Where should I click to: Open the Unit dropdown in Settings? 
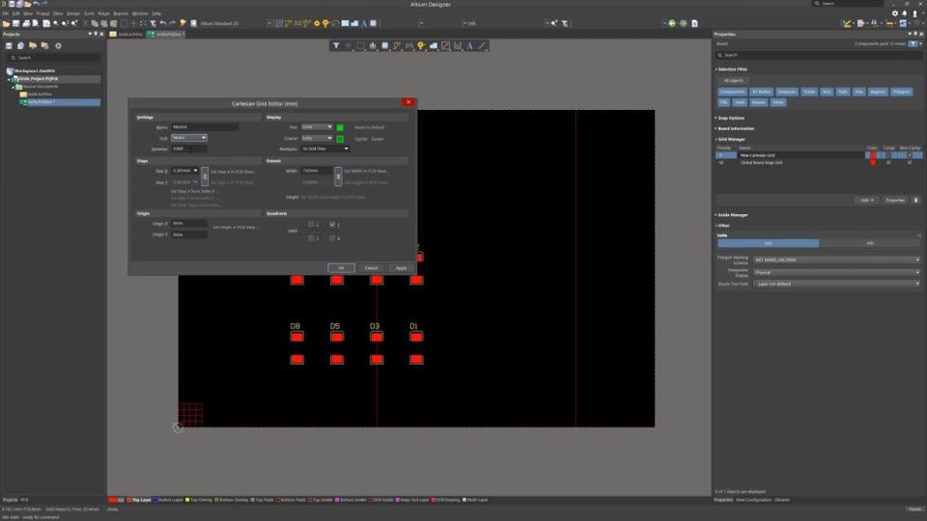(x=189, y=138)
